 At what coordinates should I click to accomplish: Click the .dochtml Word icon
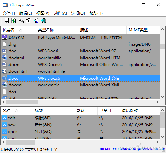(x=5, y=58)
